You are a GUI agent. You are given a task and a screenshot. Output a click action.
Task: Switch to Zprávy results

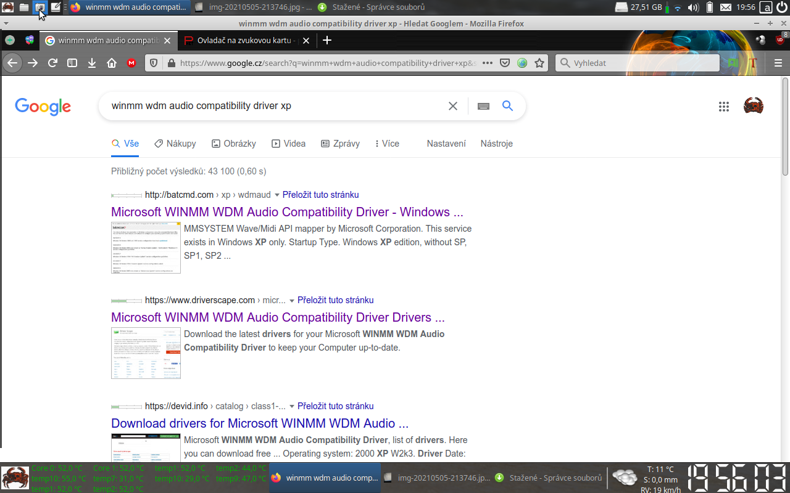tap(340, 144)
